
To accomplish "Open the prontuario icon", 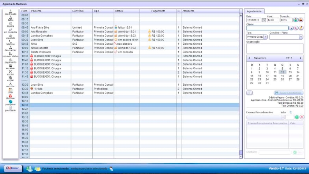I will pyautogui.click(x=11, y=108).
